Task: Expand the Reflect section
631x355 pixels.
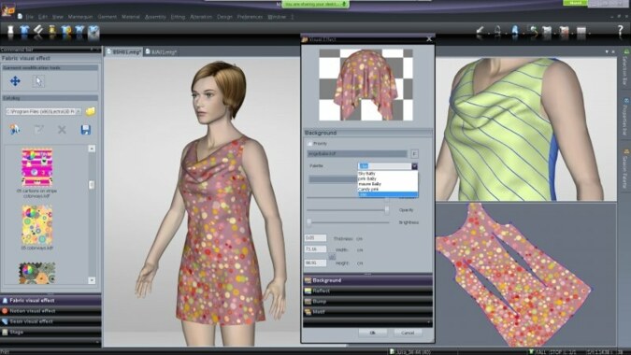Action: [367, 291]
